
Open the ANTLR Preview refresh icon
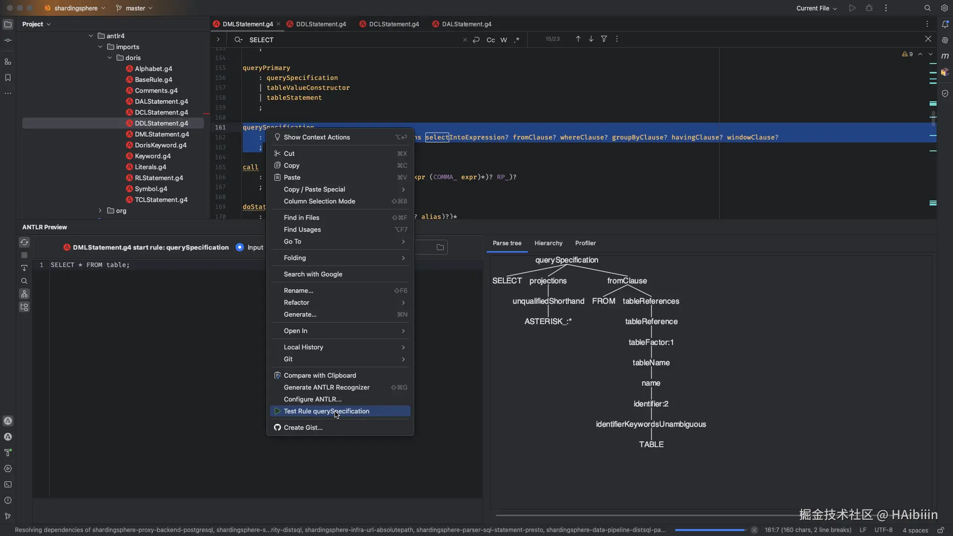pyautogui.click(x=24, y=242)
